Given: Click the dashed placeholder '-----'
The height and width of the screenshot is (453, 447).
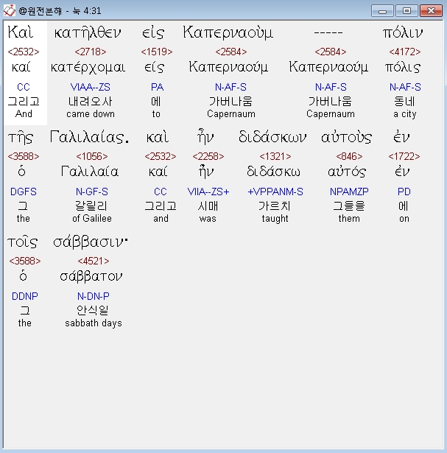Looking at the screenshot, I should click(x=328, y=32).
